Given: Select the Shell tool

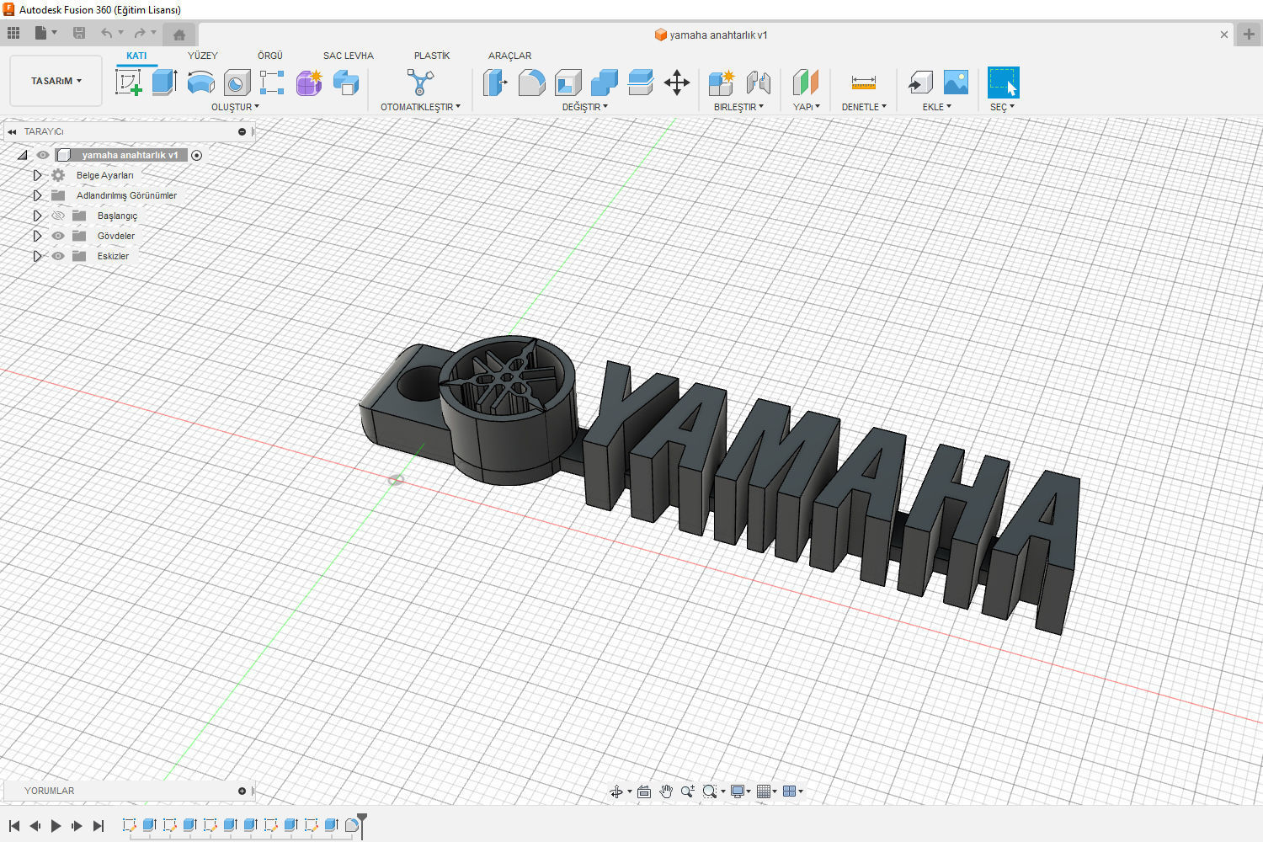Looking at the screenshot, I should click(x=568, y=83).
